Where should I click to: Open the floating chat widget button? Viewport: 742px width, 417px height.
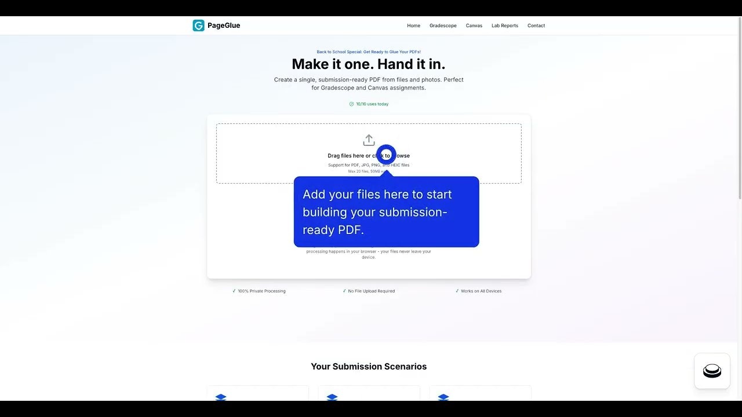pos(712,371)
